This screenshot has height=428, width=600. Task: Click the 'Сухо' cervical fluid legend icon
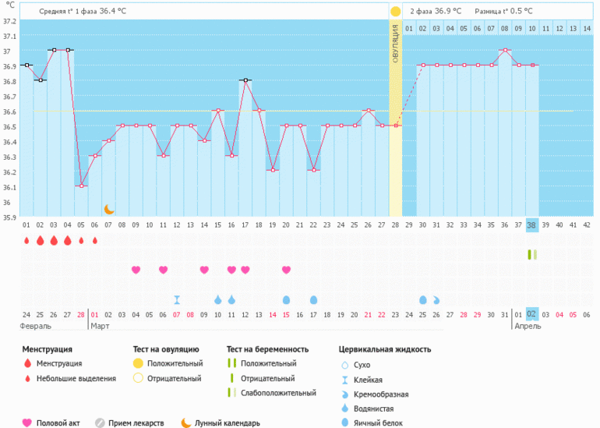(x=344, y=364)
